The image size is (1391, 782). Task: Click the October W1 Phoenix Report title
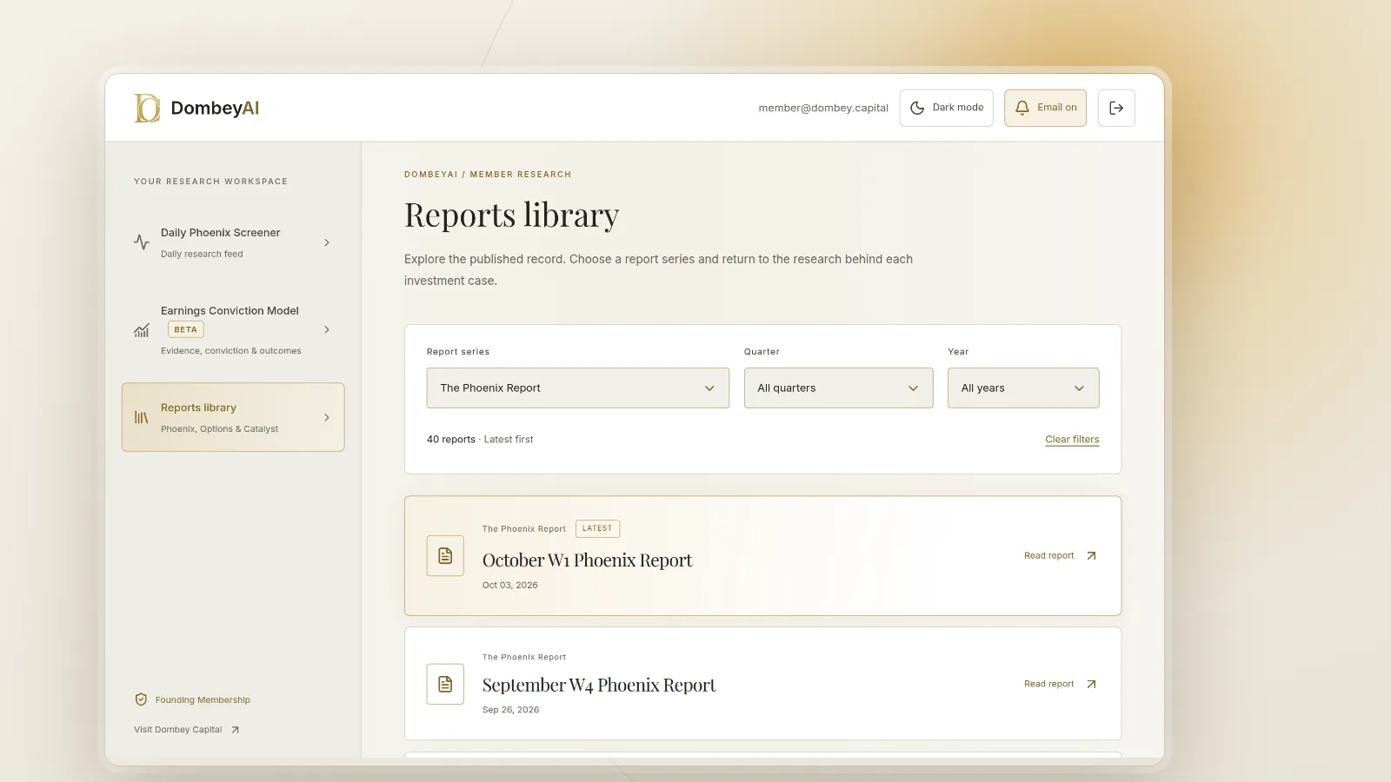pyautogui.click(x=587, y=560)
